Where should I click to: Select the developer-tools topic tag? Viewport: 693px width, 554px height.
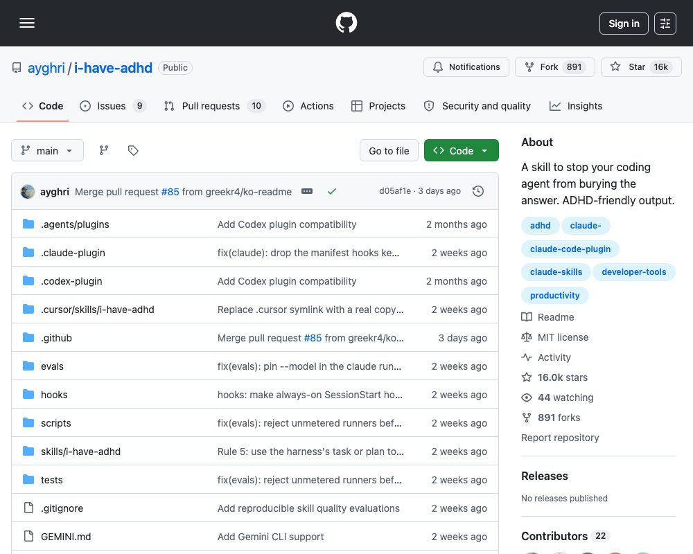(634, 271)
